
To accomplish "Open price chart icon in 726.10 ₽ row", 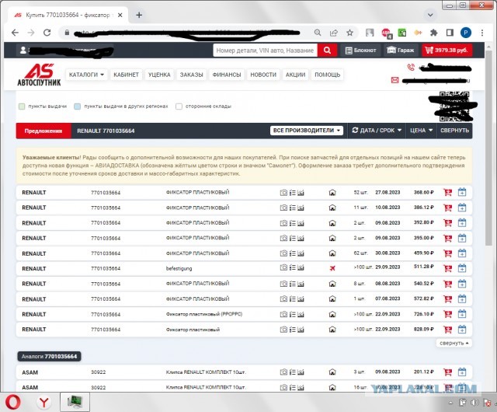I will click(x=301, y=314).
